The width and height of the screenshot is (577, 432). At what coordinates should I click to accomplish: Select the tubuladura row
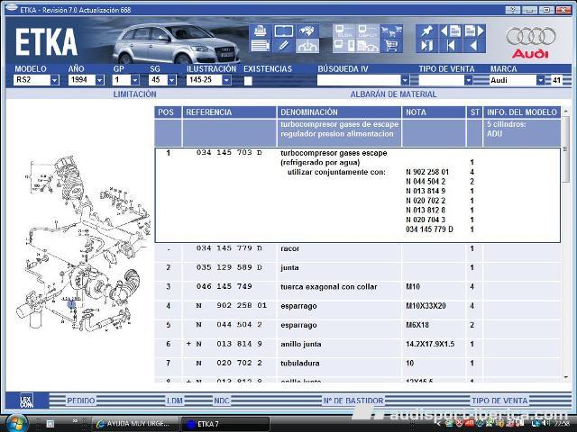point(358,367)
